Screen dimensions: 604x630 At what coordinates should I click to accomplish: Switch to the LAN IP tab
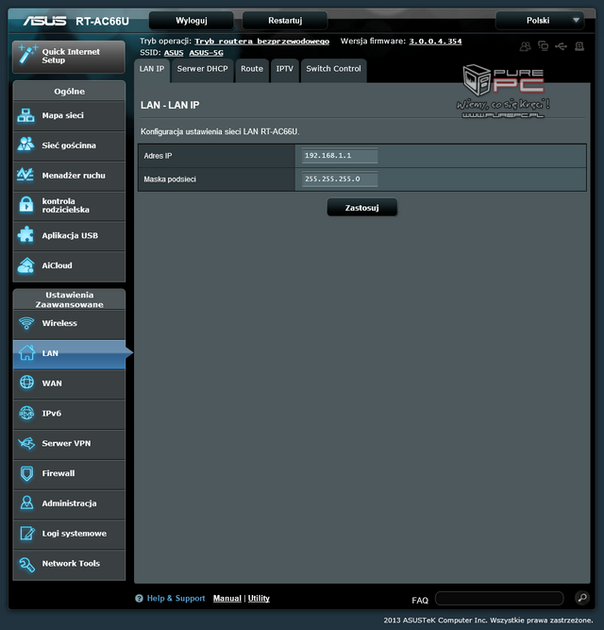[152, 70]
